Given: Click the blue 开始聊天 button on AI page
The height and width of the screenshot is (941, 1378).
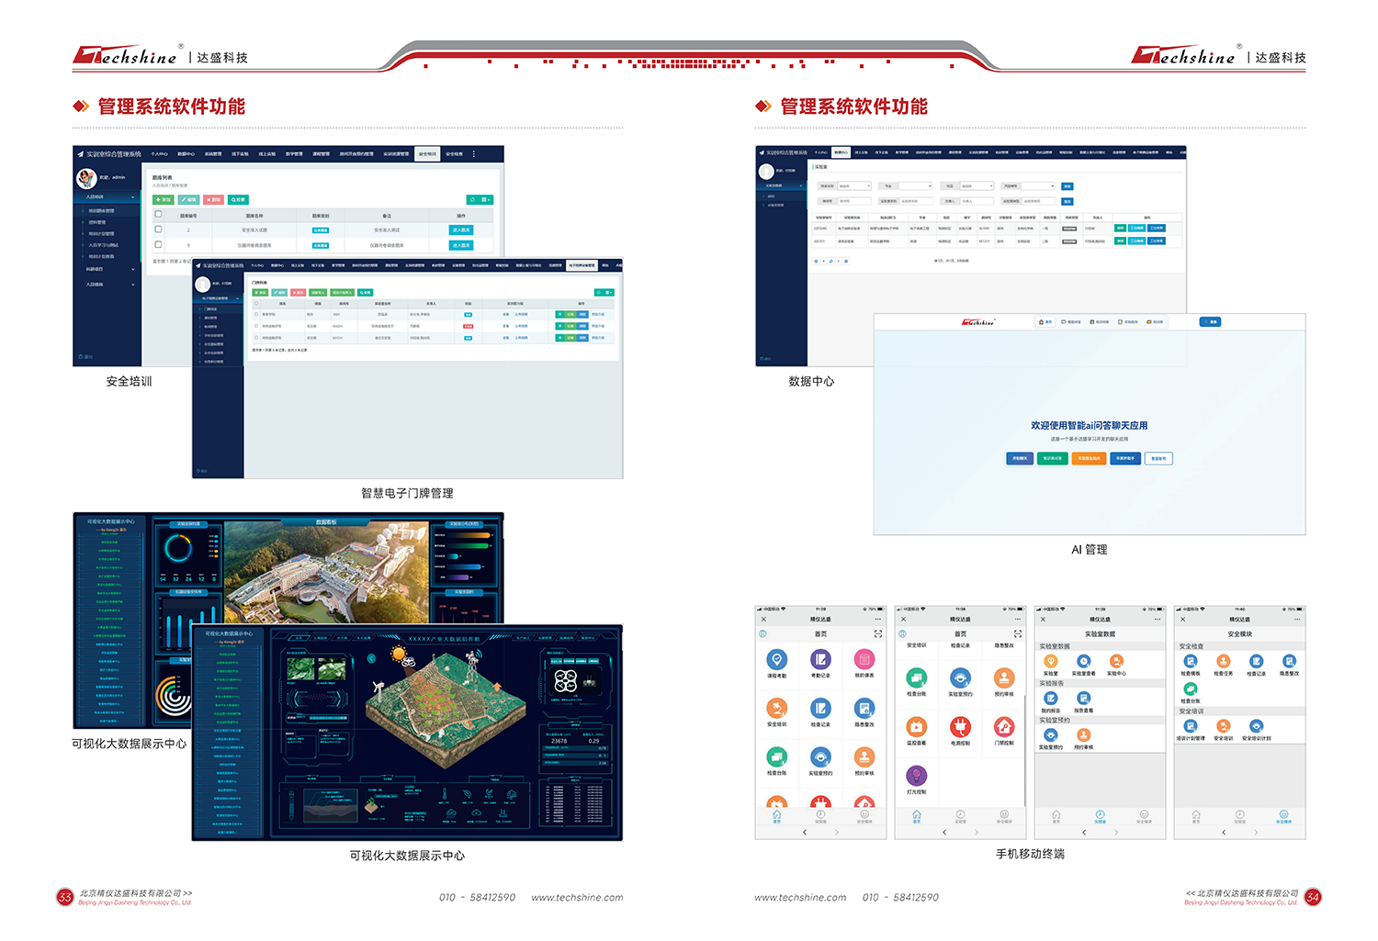Looking at the screenshot, I should point(1020,458).
